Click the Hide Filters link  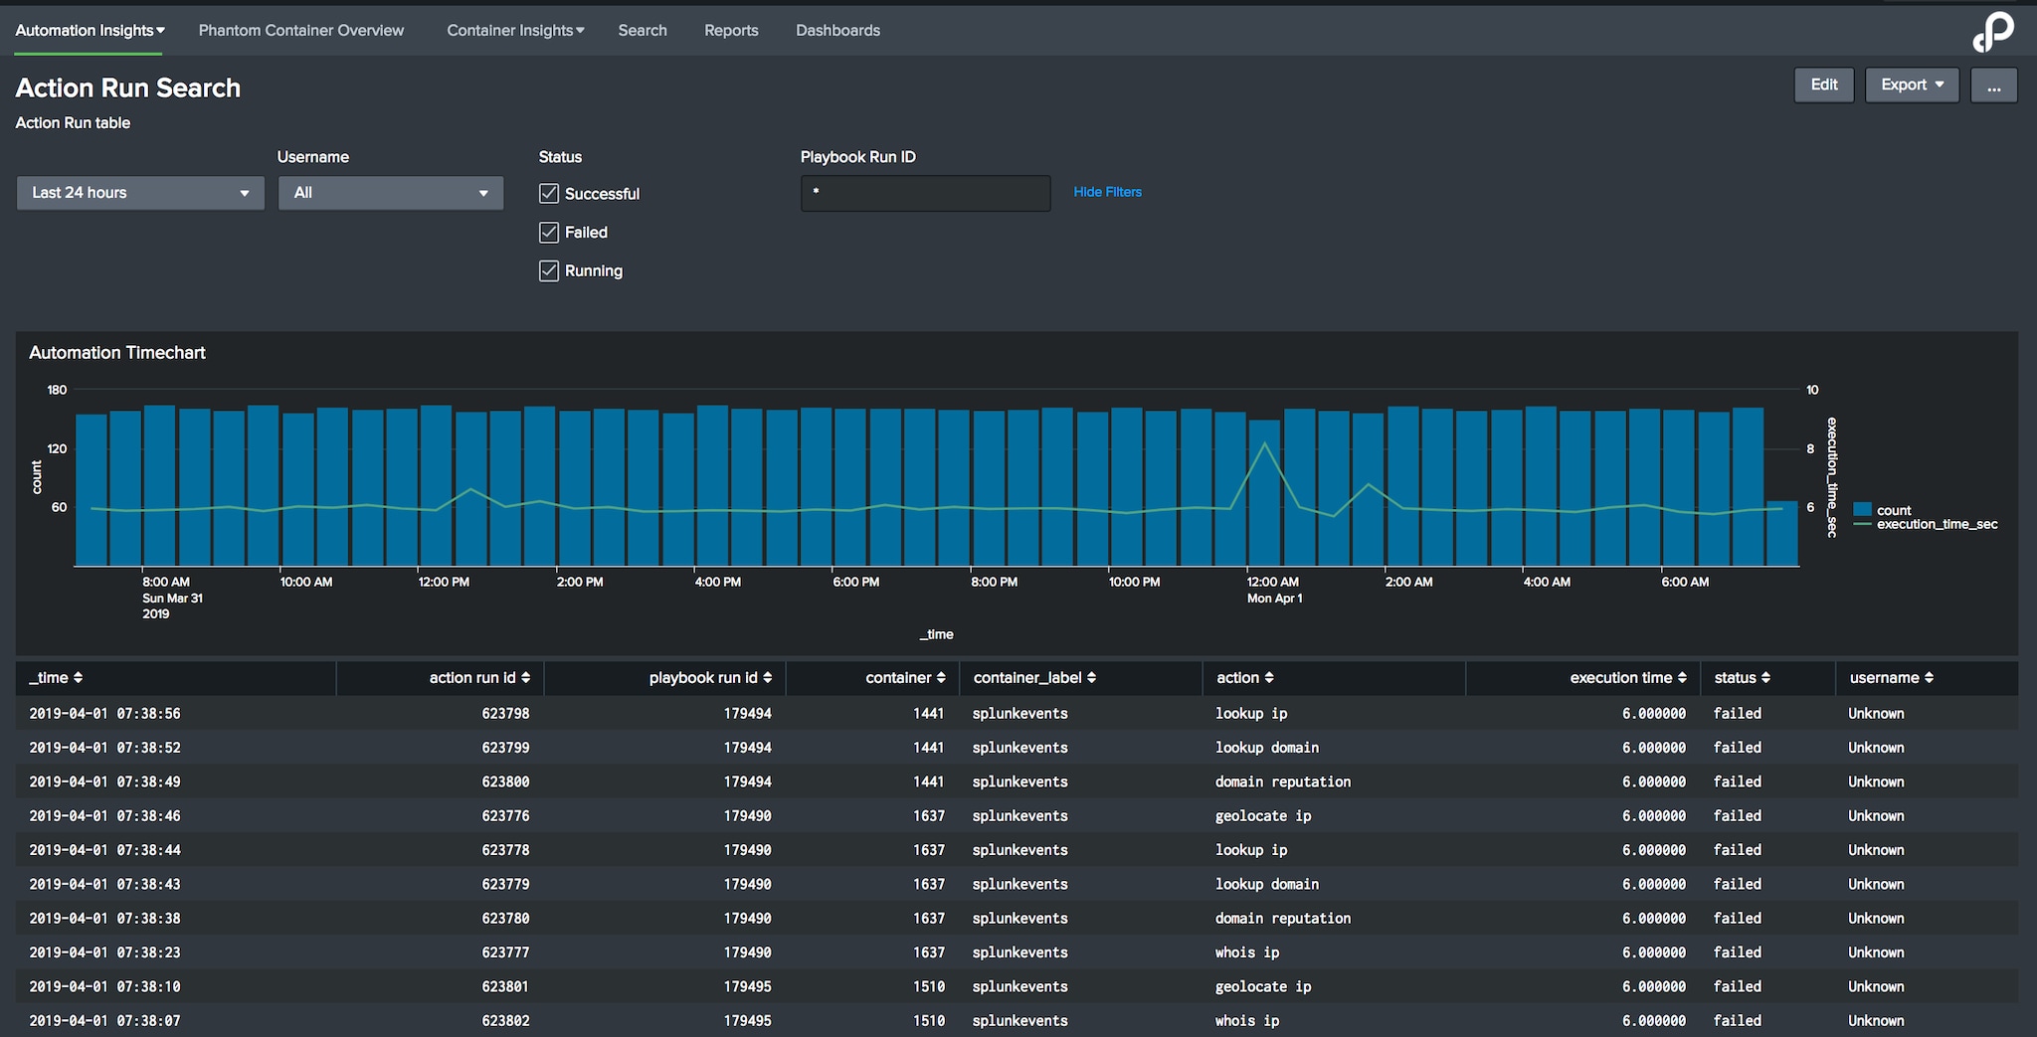click(1107, 192)
